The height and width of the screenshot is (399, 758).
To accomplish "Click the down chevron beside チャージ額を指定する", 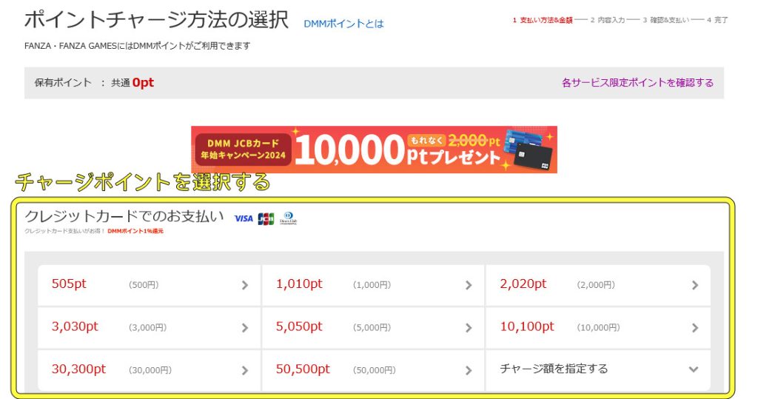I will [694, 369].
